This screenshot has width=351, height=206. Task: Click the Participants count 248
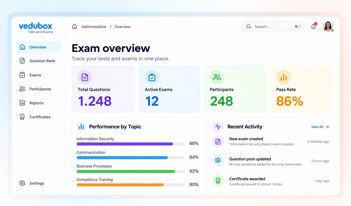[x=222, y=101]
